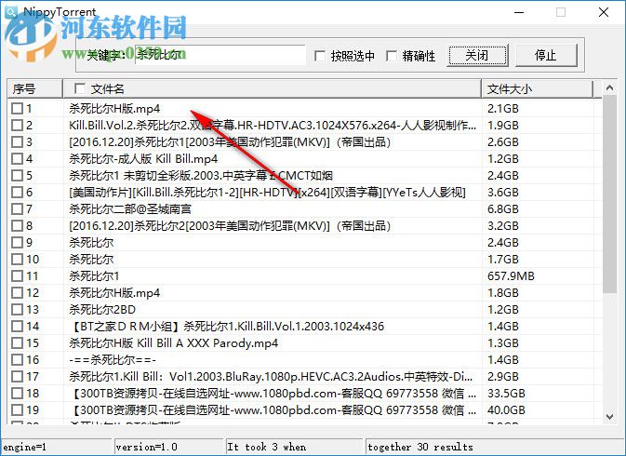Viewport: 626px width, 456px height.
Task: Select the Kill.Bill.Vol.2 HR-HDTV result
Action: coord(273,126)
